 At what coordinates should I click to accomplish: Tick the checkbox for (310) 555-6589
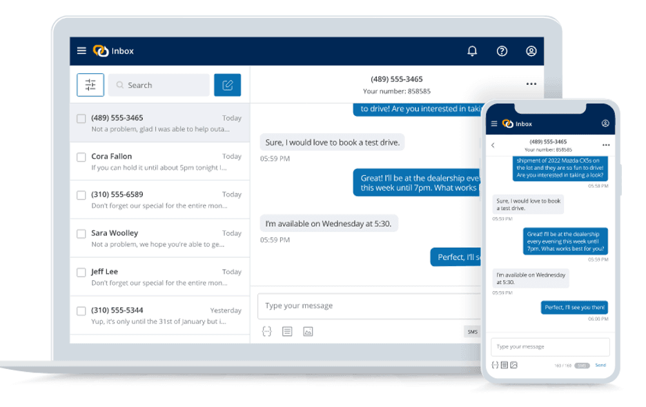pos(81,195)
